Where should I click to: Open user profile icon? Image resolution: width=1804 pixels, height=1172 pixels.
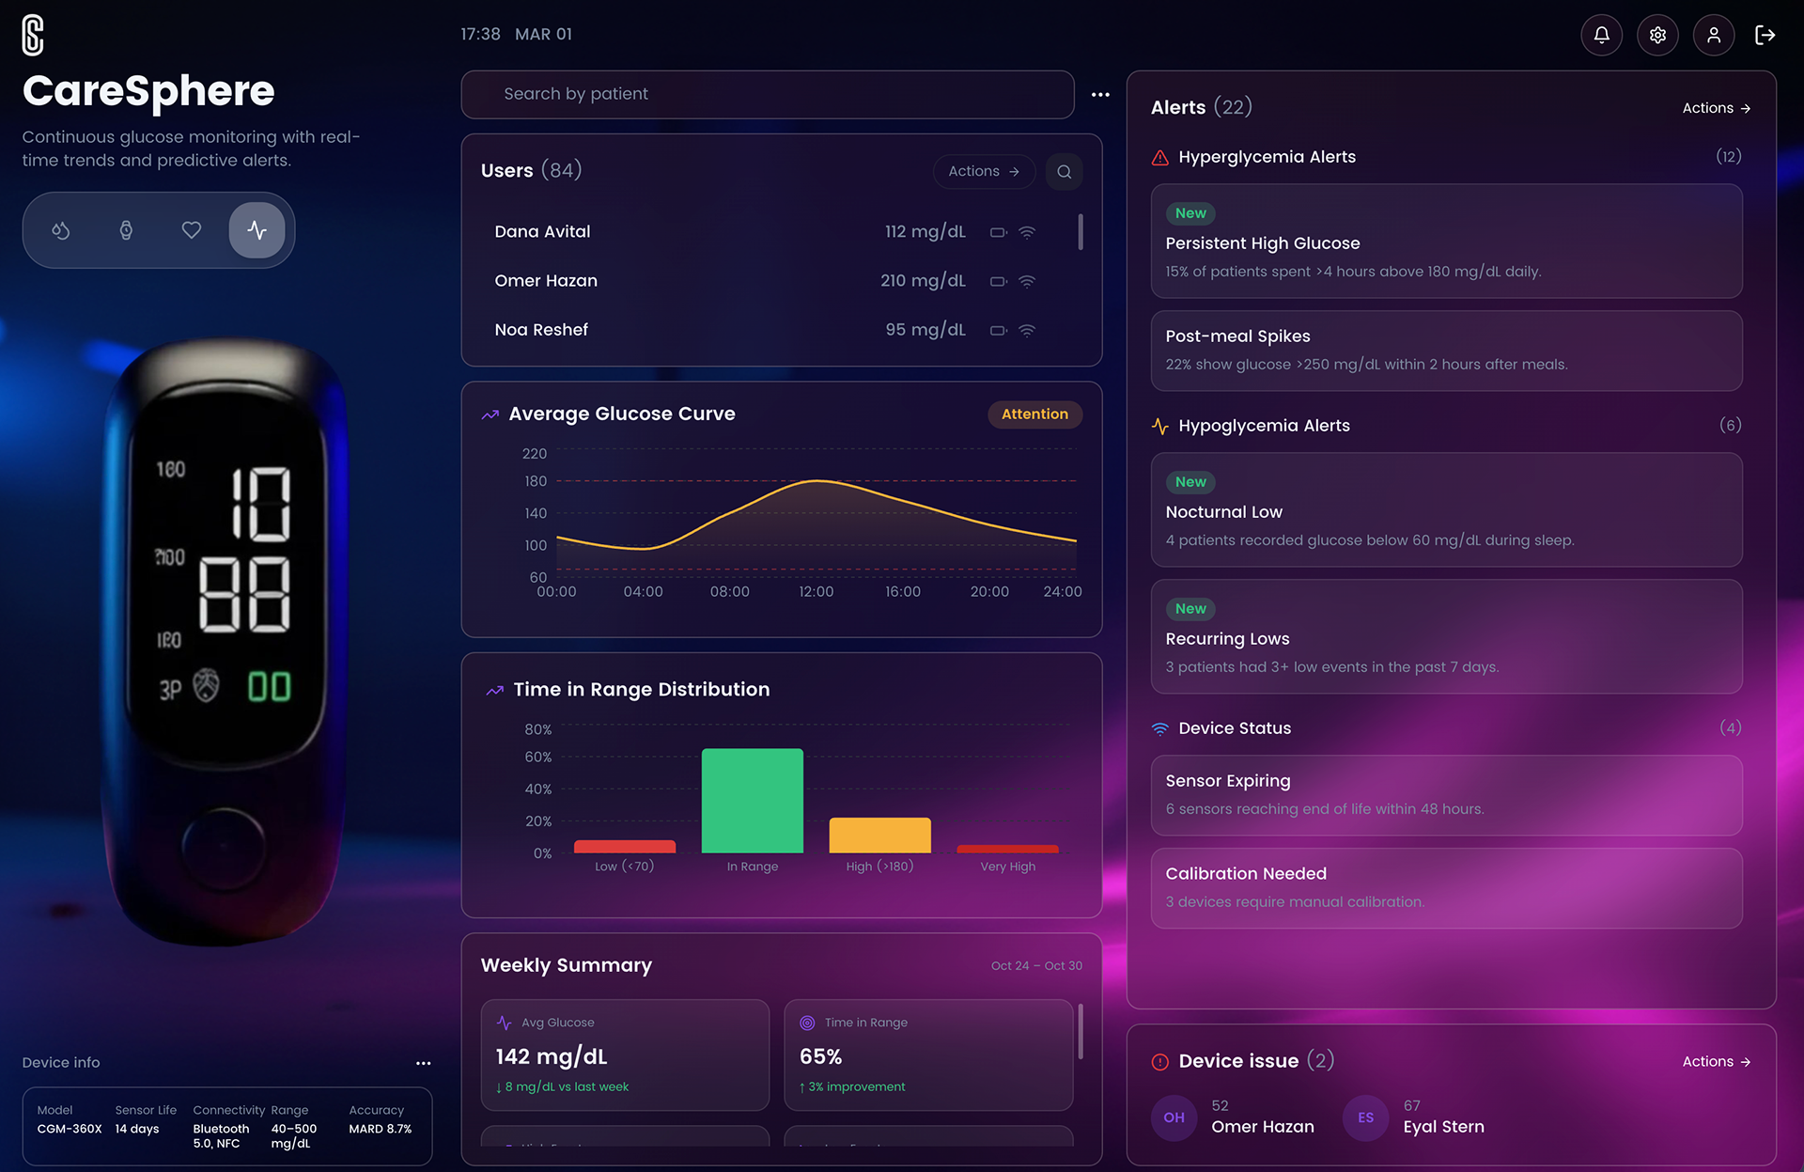(1714, 36)
